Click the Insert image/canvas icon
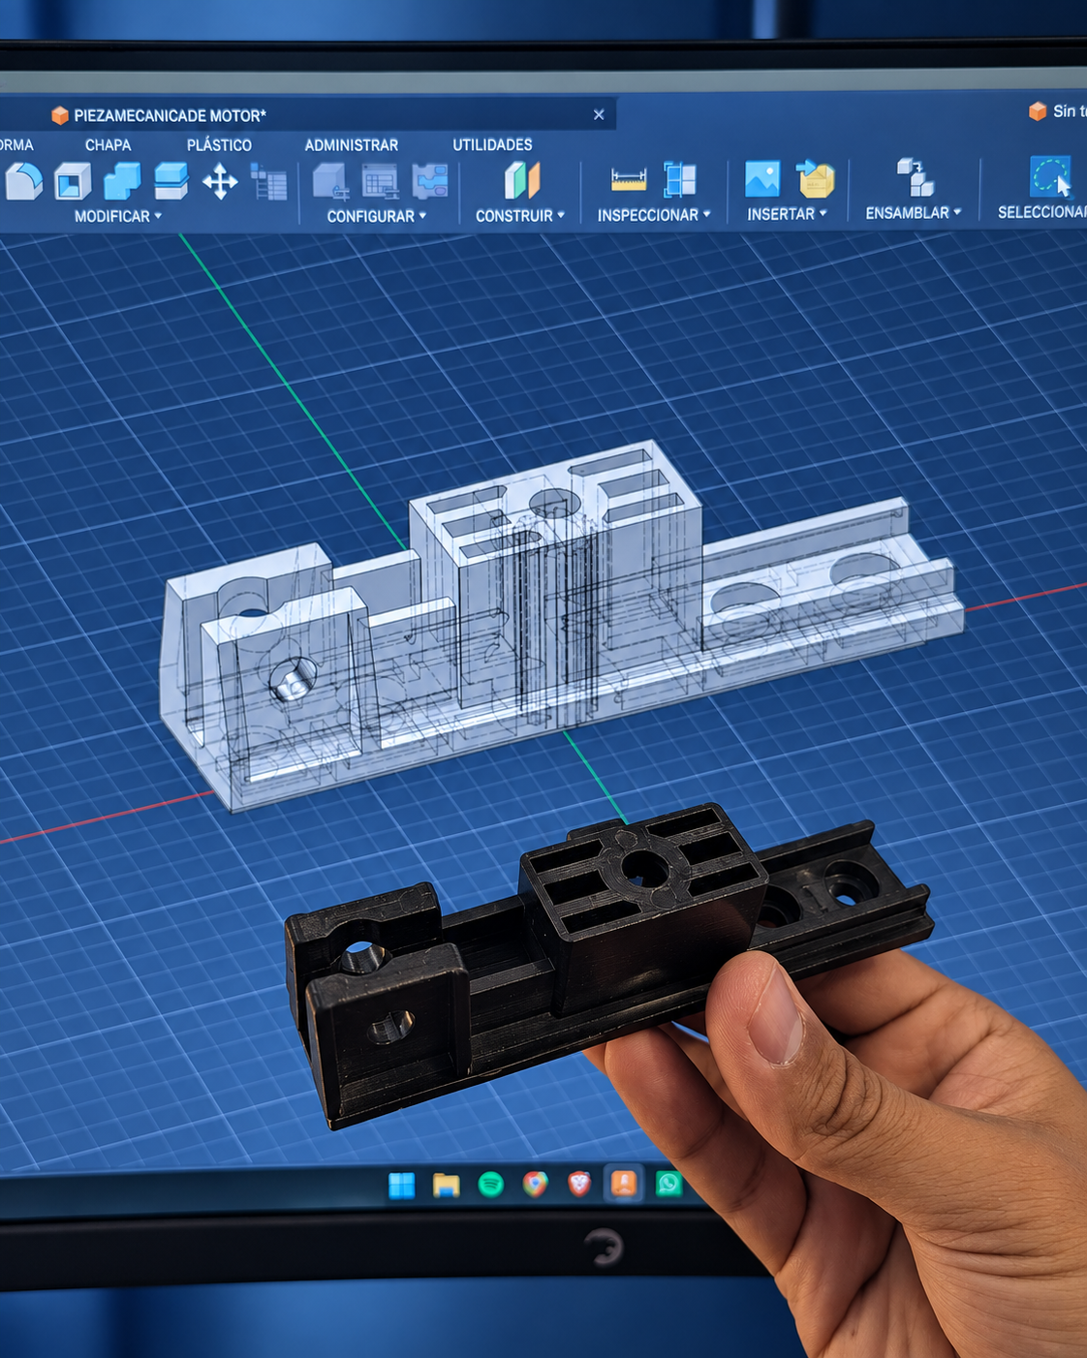 762,179
